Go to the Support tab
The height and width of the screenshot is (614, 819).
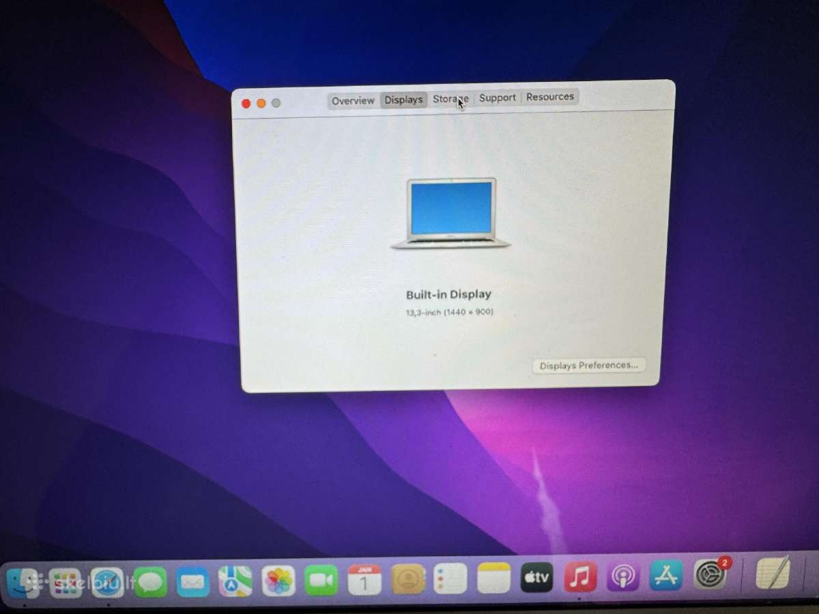coord(498,98)
